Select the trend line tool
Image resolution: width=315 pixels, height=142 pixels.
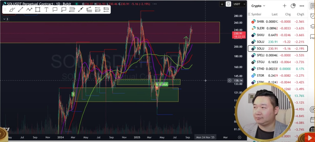[x=21, y=10]
